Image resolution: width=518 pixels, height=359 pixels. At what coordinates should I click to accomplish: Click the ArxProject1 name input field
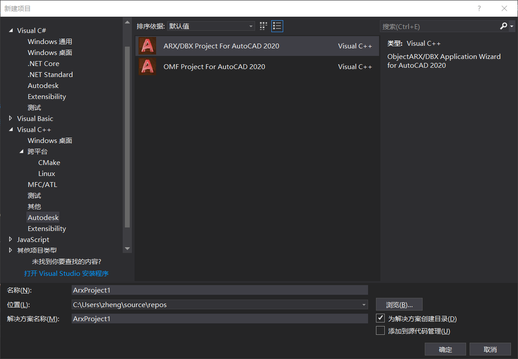tap(218, 289)
